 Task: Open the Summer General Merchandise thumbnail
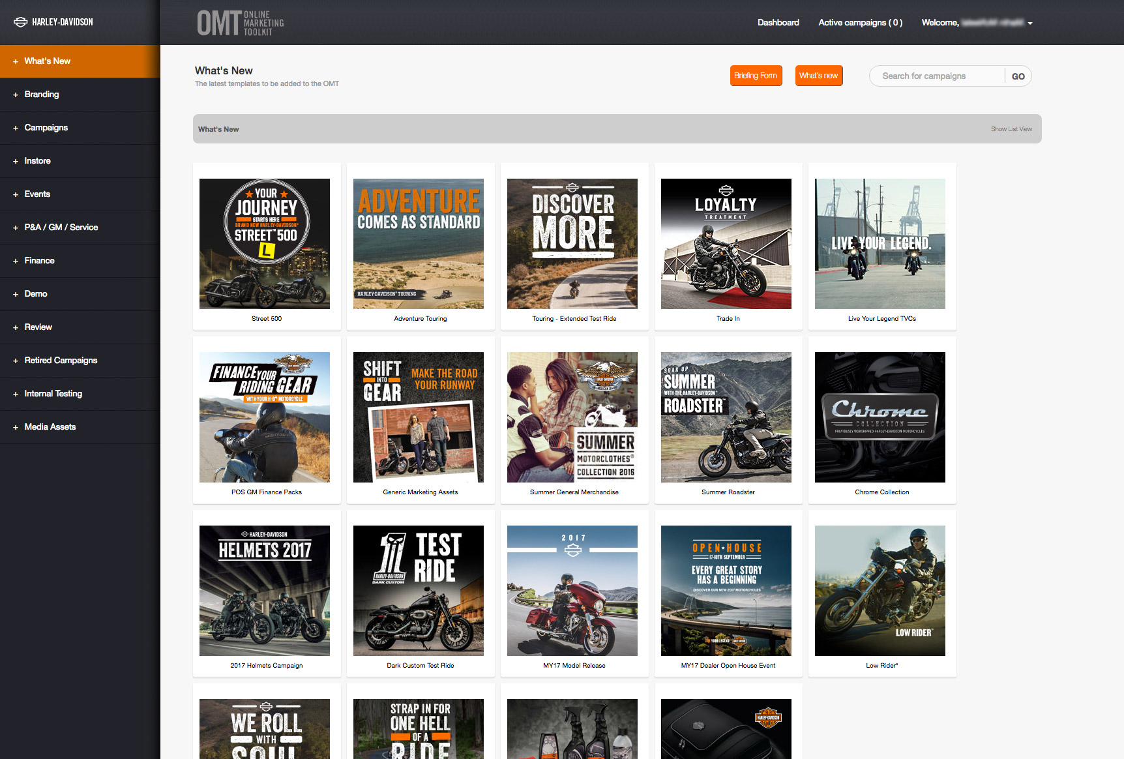tap(572, 417)
